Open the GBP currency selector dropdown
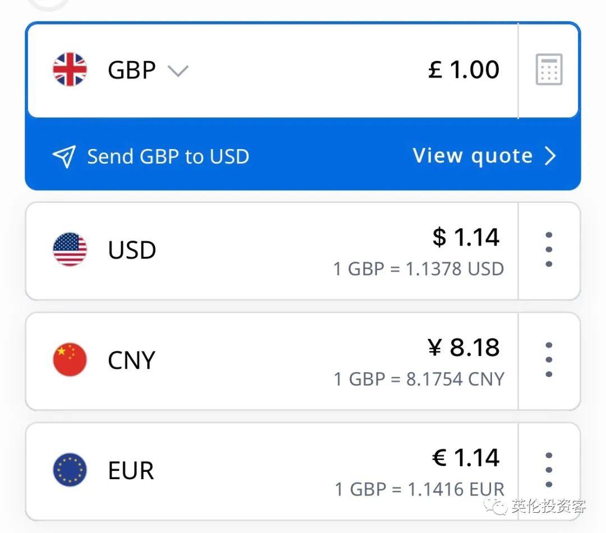The width and height of the screenshot is (606, 533). tap(178, 71)
